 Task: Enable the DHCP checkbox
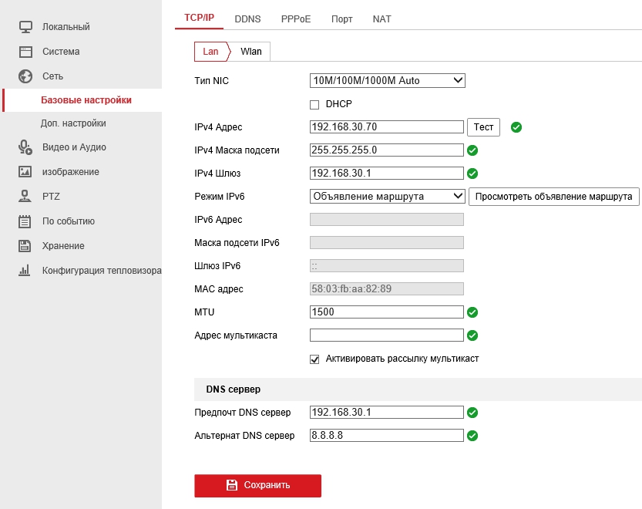click(314, 104)
